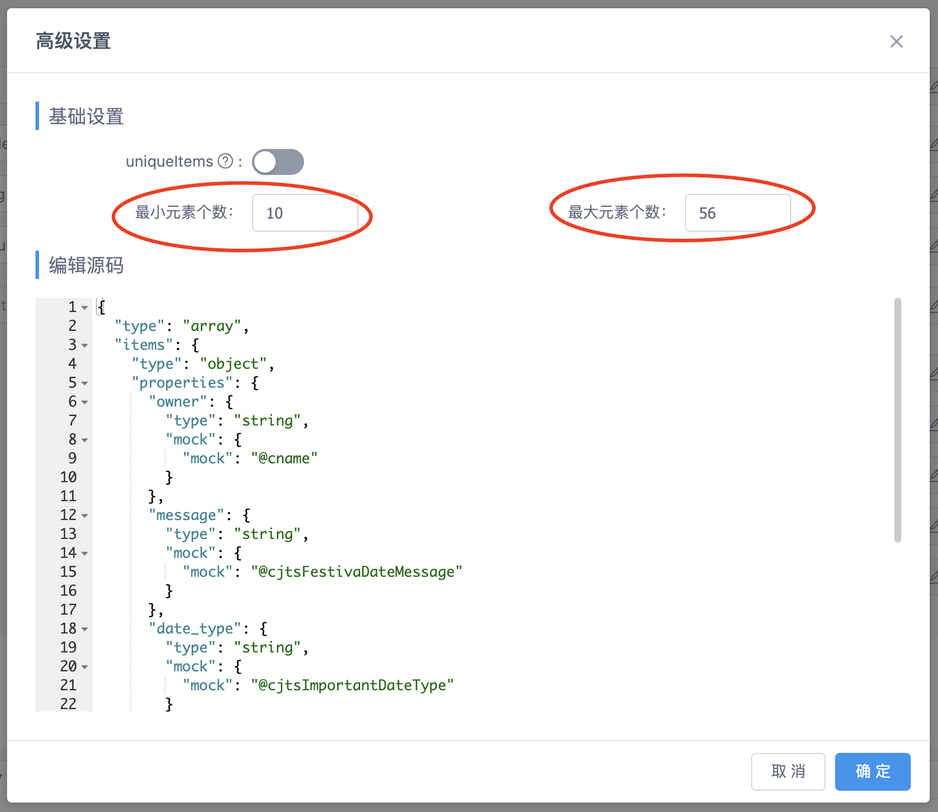Click "properties" key on line 5
The width and height of the screenshot is (938, 812).
tap(182, 382)
